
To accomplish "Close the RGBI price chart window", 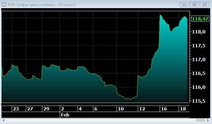I will tap(204, 4).
